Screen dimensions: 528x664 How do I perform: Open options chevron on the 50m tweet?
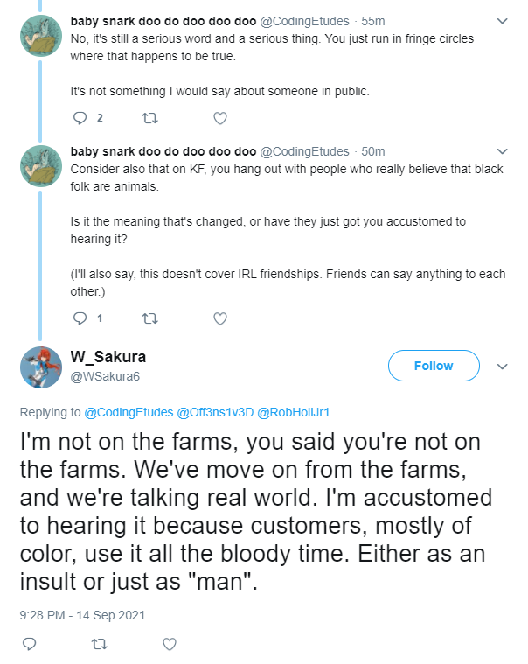(502, 151)
